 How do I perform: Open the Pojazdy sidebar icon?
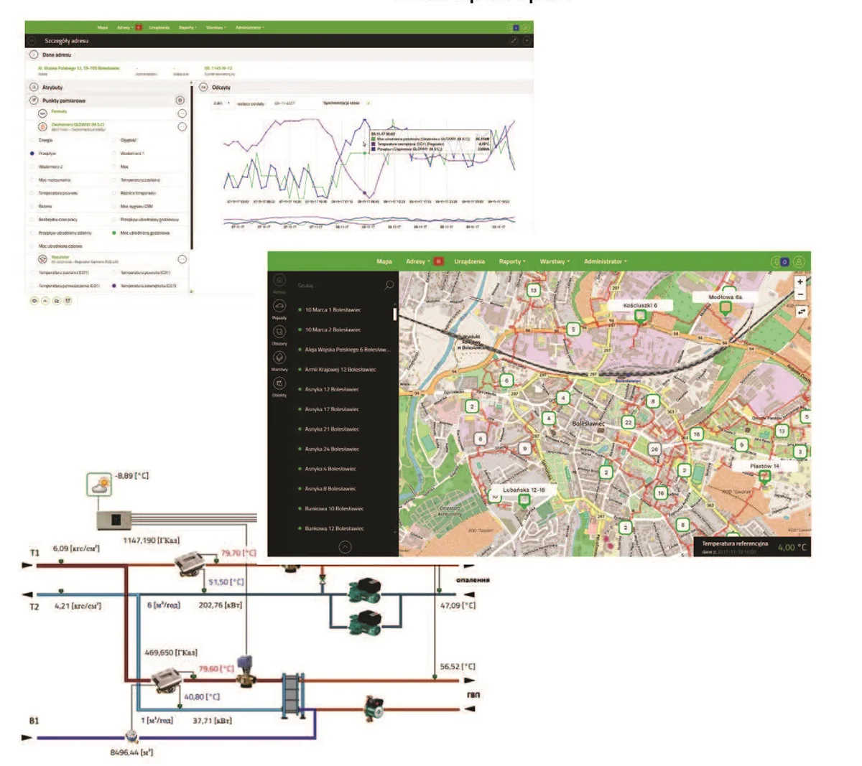279,307
